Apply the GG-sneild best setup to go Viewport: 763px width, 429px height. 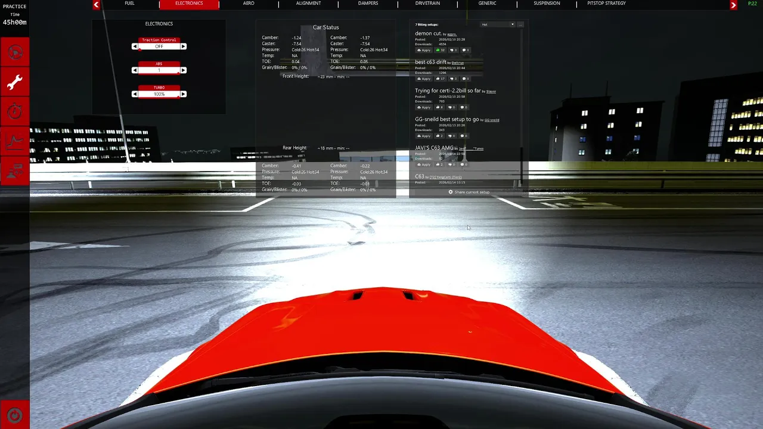point(424,136)
